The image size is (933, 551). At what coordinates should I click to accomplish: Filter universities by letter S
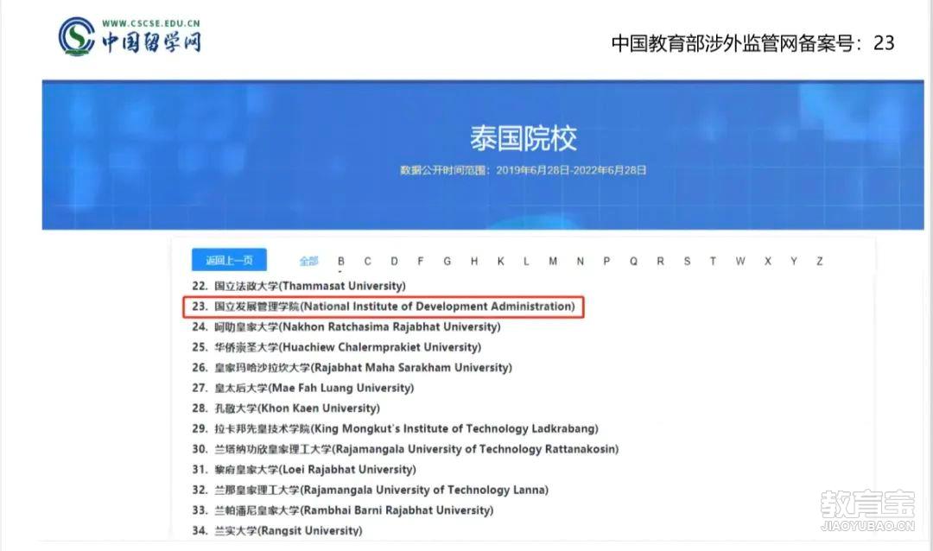pyautogui.click(x=688, y=261)
